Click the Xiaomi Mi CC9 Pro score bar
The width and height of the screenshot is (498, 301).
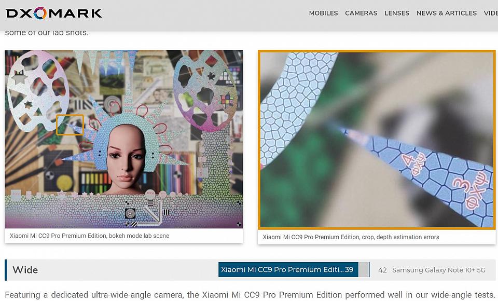coord(288,269)
